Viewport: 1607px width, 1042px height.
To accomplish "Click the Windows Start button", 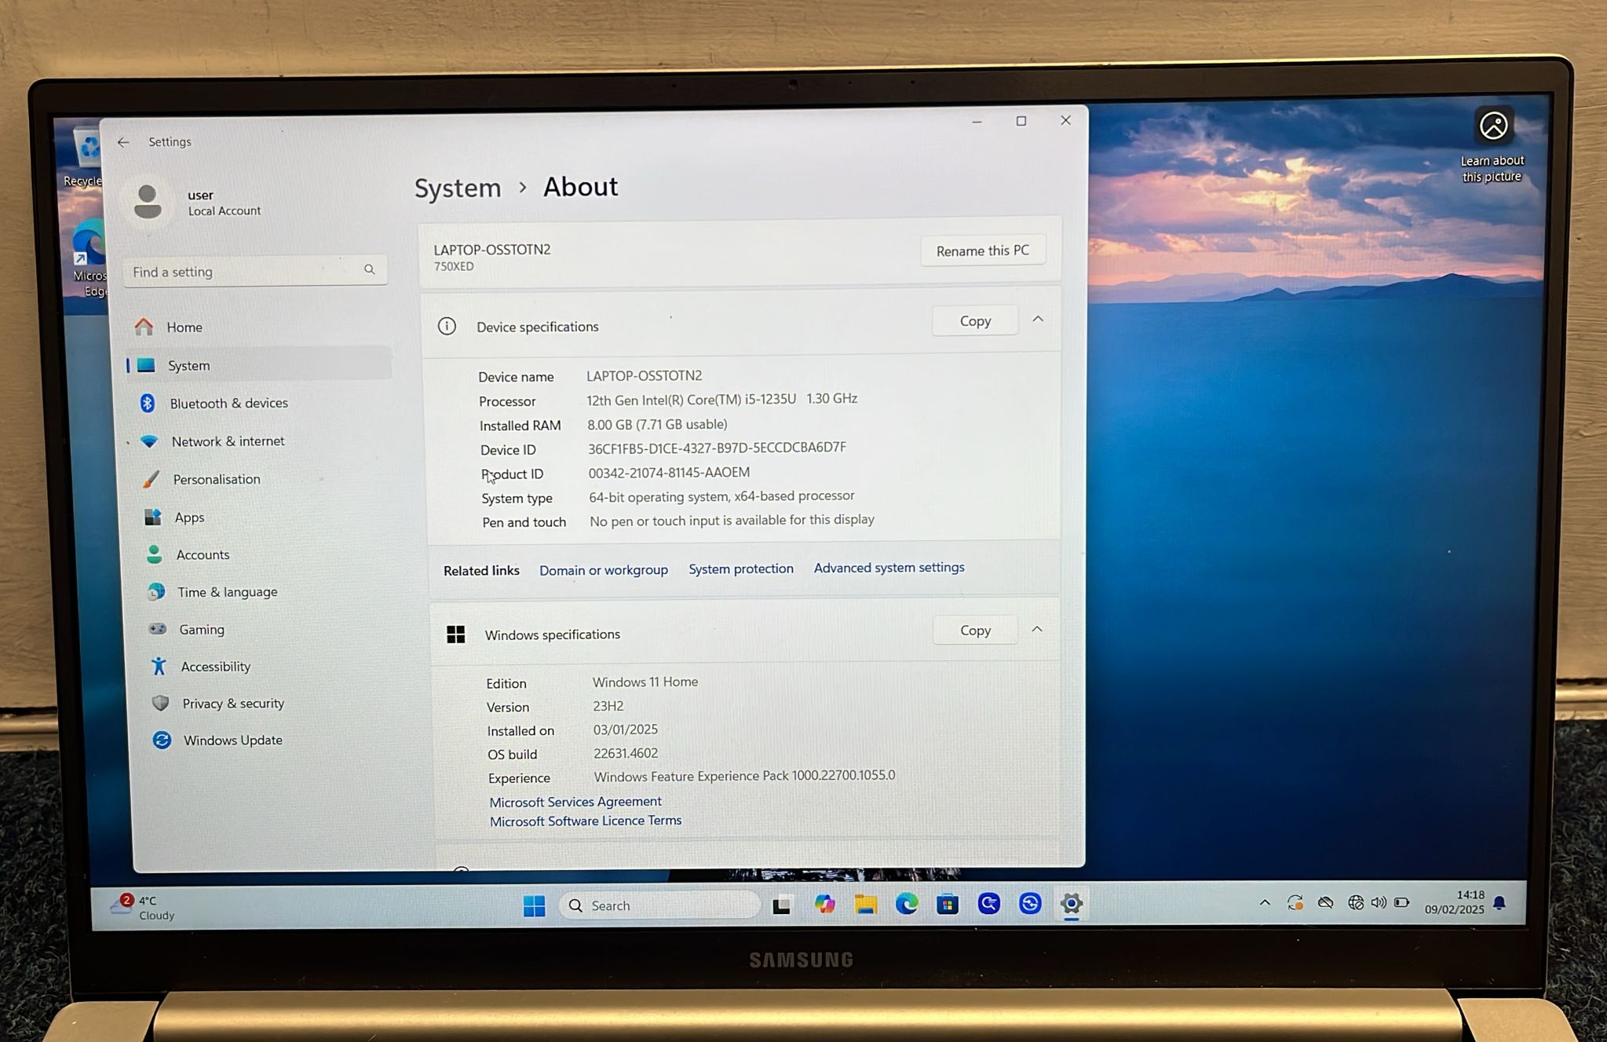I will point(534,905).
